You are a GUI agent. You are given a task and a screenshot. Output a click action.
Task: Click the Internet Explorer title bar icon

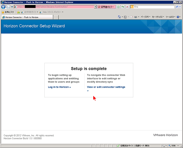[2, 2]
